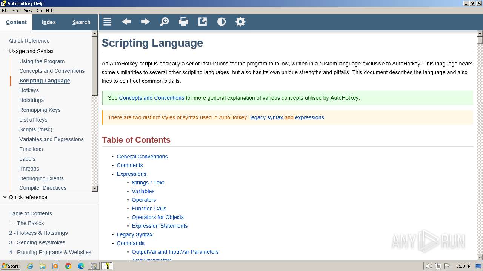The height and width of the screenshot is (271, 483).
Task: Open volume control in system tray
Action: [429, 266]
